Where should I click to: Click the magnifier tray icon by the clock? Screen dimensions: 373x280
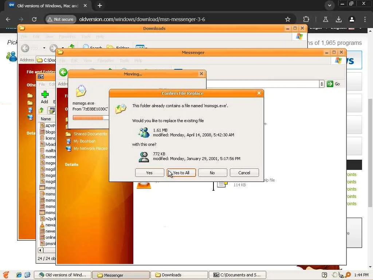point(348,275)
